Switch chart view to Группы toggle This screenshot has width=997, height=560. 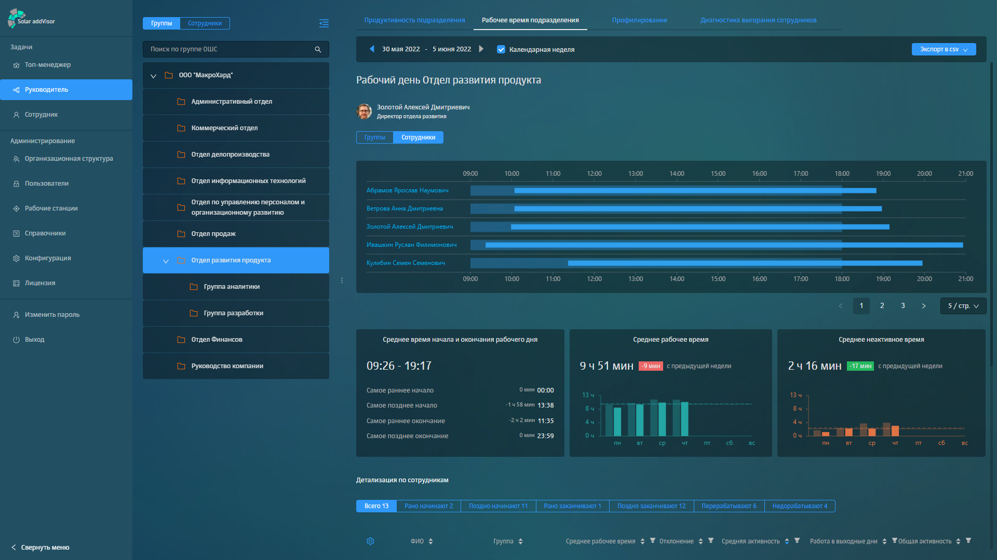pos(374,137)
